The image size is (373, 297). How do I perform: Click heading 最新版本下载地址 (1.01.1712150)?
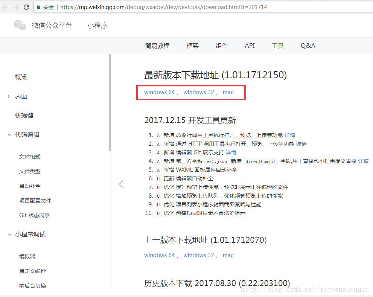click(x=216, y=75)
